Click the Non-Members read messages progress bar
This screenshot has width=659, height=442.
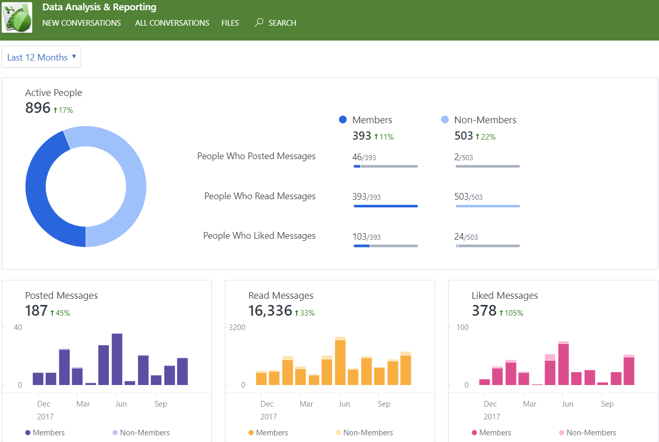[488, 206]
